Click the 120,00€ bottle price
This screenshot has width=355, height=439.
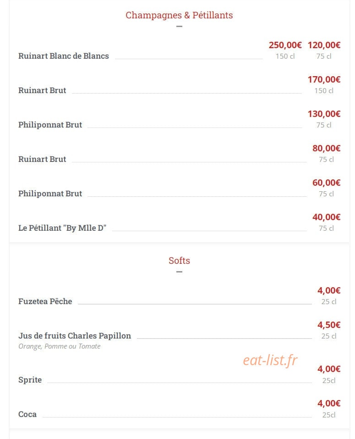(x=324, y=45)
